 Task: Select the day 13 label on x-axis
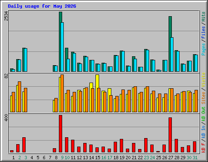(85, 158)
